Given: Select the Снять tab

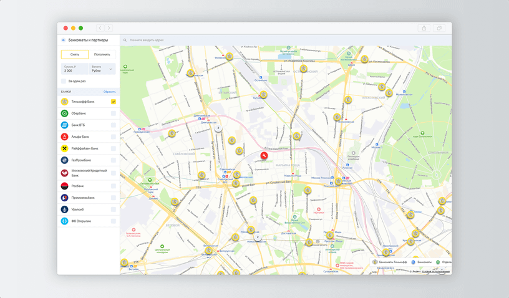Looking at the screenshot, I should coord(74,54).
